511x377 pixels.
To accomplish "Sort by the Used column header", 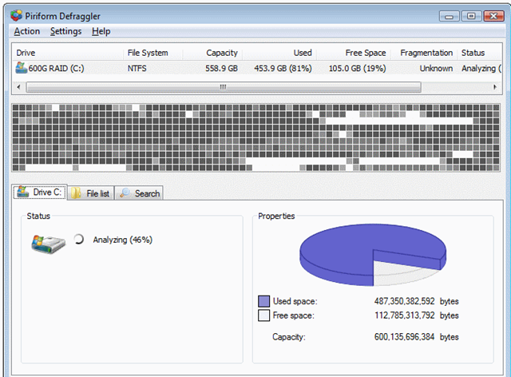I will click(x=279, y=53).
